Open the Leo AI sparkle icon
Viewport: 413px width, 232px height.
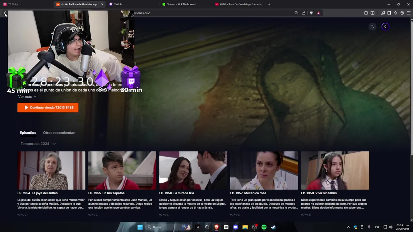pyautogui.click(x=396, y=13)
